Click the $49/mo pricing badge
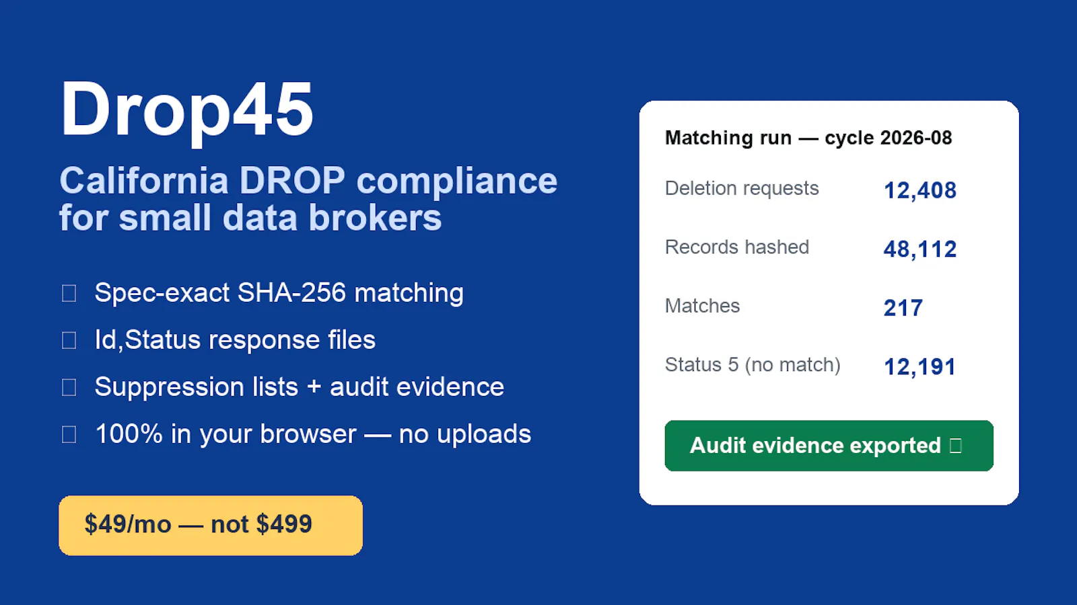1077x605 pixels. click(x=211, y=525)
